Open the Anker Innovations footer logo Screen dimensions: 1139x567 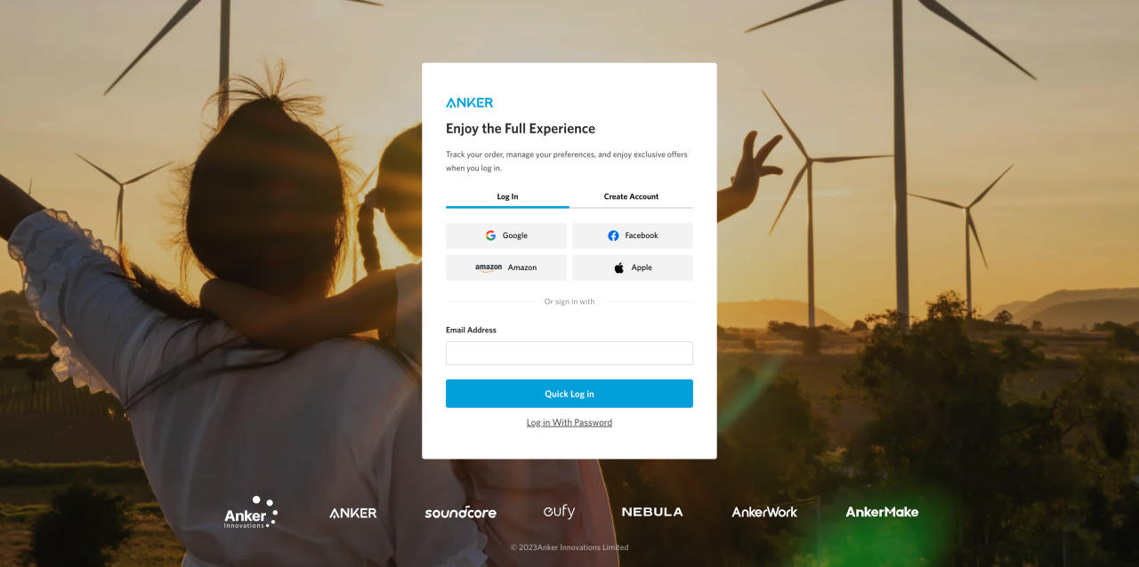(250, 513)
